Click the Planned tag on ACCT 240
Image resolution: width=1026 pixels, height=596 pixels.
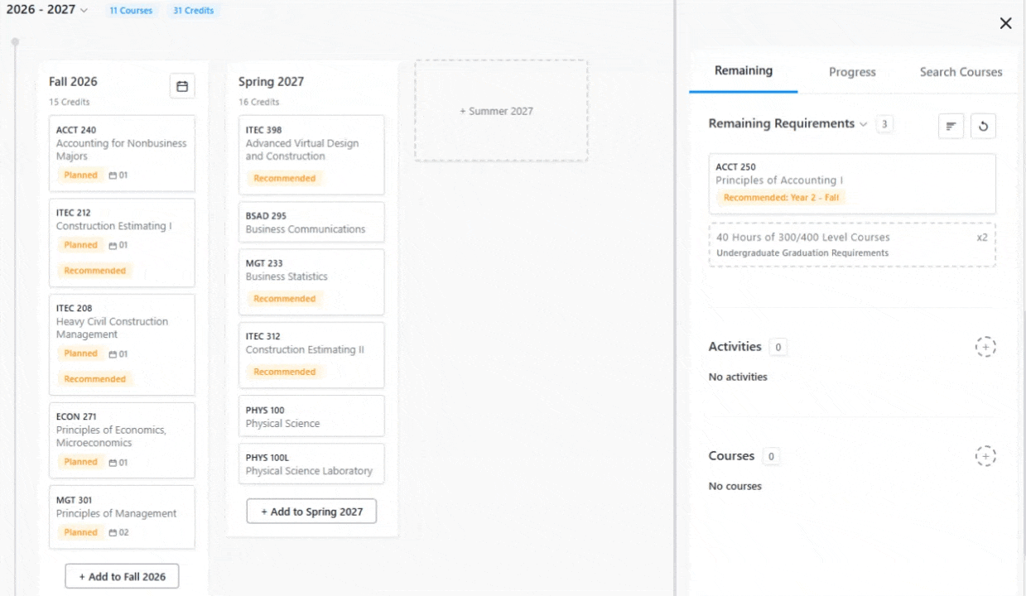pyautogui.click(x=80, y=175)
